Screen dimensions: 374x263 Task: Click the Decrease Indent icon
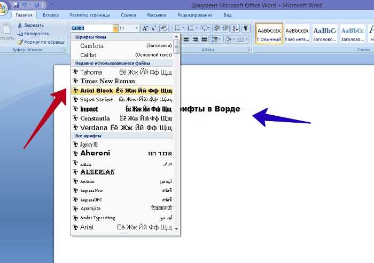[217, 28]
